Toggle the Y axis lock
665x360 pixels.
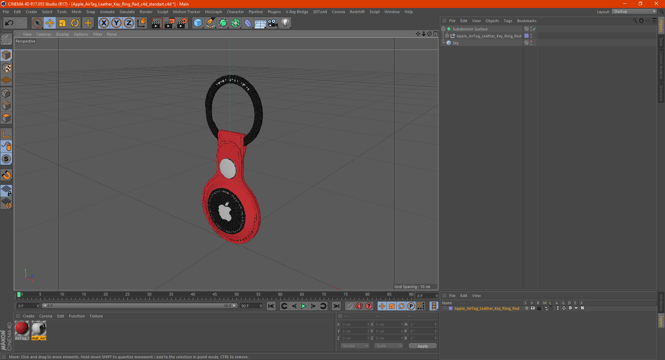tap(116, 23)
